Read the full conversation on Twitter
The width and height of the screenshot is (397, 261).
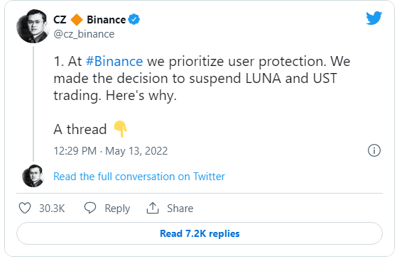pos(139,177)
